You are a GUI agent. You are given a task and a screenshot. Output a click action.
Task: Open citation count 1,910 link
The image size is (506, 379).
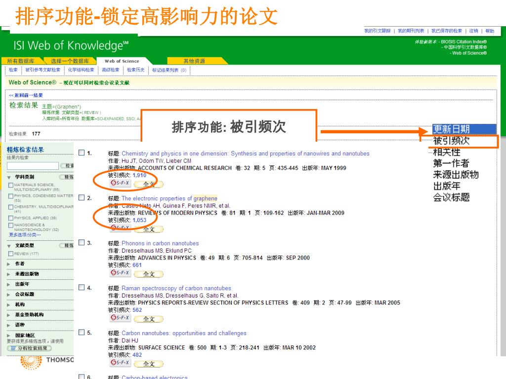pos(139,175)
